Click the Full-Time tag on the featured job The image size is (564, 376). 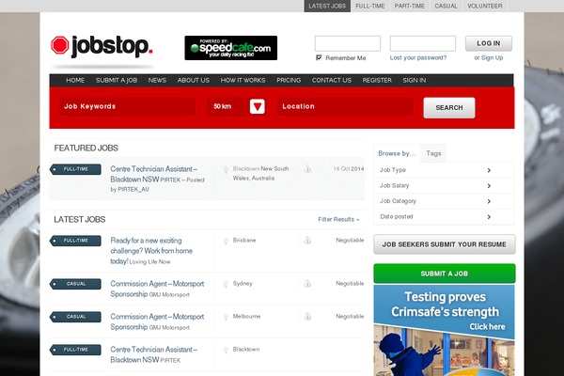pos(74,169)
